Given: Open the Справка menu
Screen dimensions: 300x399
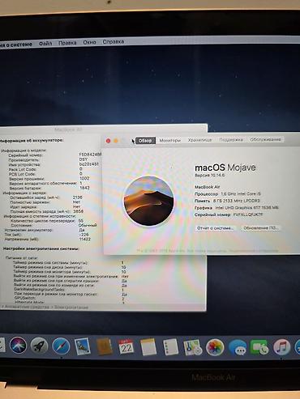Looking at the screenshot, I should 114,42.
